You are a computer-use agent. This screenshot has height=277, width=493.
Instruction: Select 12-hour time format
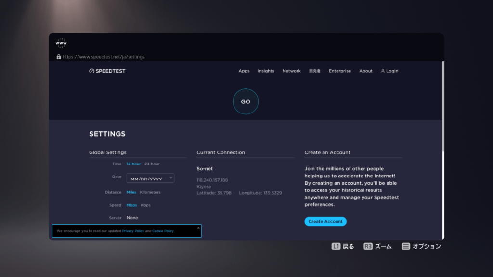click(x=133, y=164)
